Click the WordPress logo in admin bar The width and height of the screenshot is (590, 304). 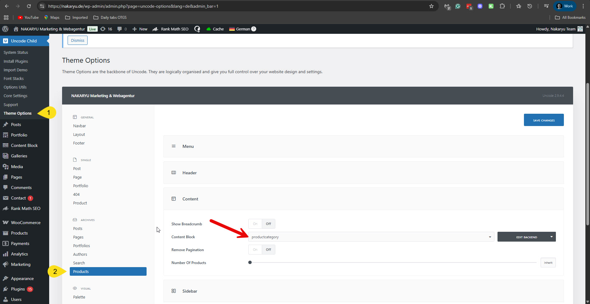click(x=5, y=29)
